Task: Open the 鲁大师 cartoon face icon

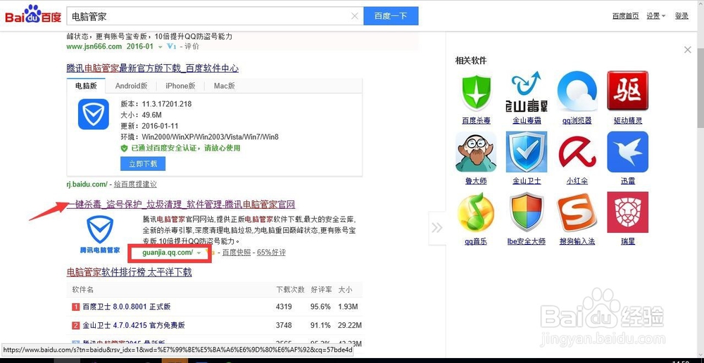Action: click(476, 152)
